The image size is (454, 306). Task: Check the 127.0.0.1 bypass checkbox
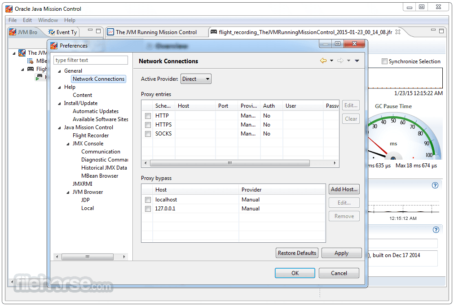click(148, 209)
